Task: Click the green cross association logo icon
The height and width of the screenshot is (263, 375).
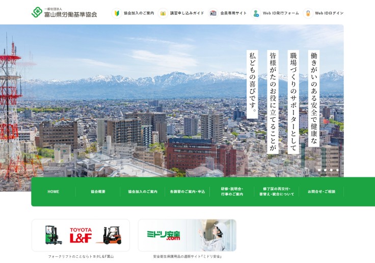Action: point(37,12)
